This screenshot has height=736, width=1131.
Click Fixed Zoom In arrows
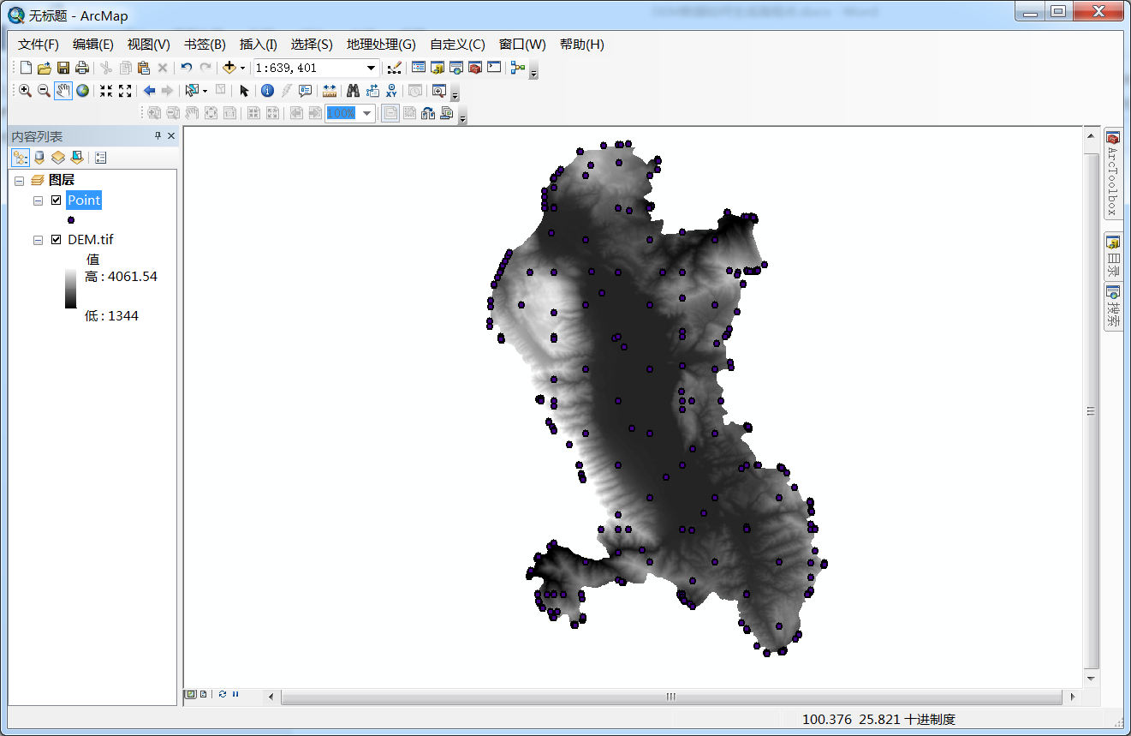(x=106, y=91)
